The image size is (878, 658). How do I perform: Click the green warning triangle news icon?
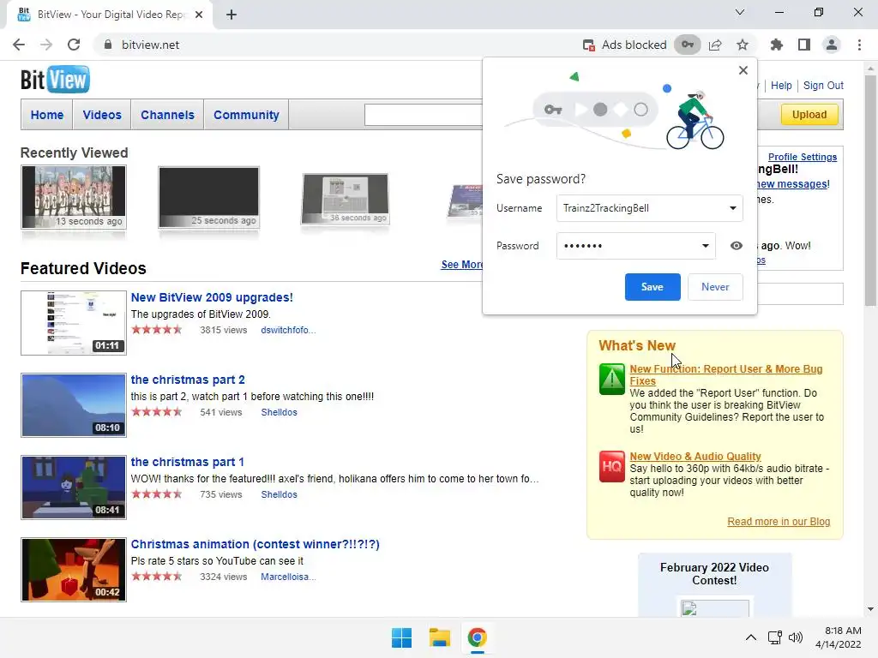click(x=611, y=380)
